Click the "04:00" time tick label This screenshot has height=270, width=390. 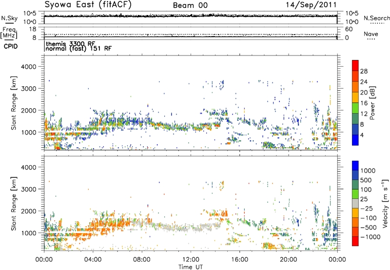(93, 260)
